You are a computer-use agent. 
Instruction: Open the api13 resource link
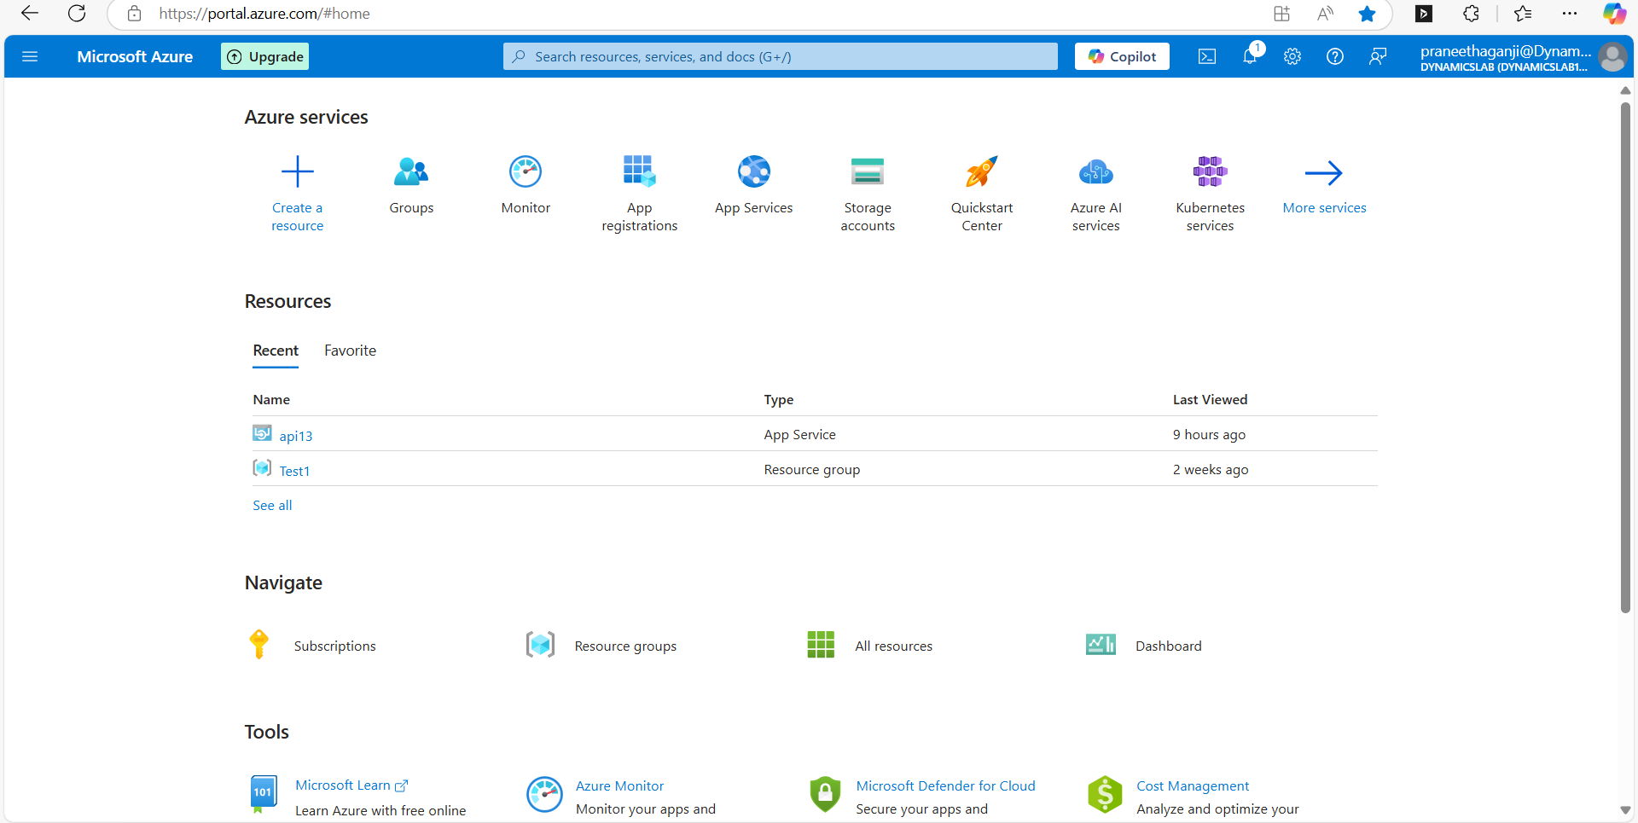(x=295, y=436)
